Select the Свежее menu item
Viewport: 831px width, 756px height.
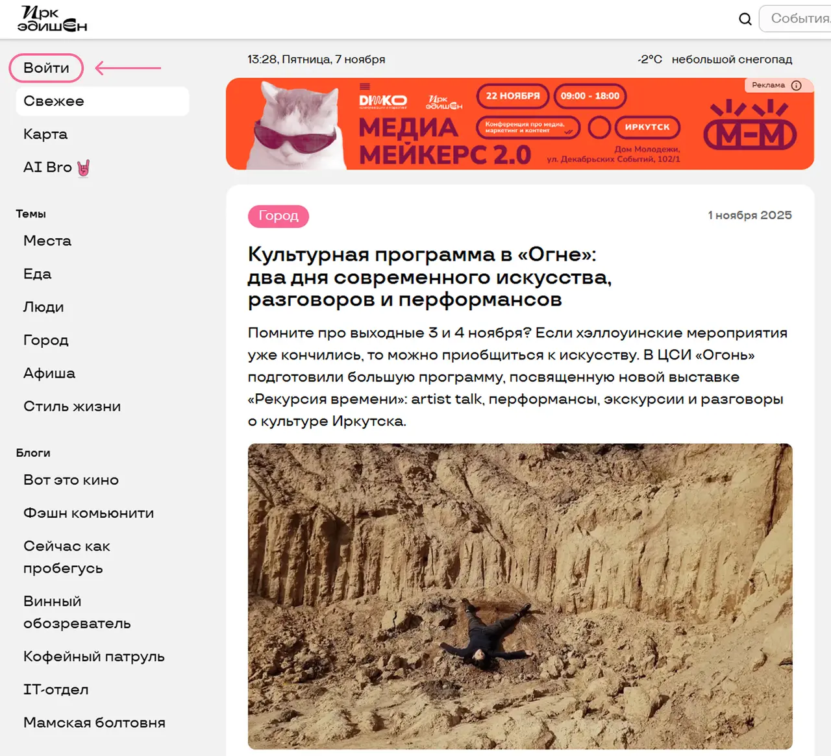click(x=103, y=101)
